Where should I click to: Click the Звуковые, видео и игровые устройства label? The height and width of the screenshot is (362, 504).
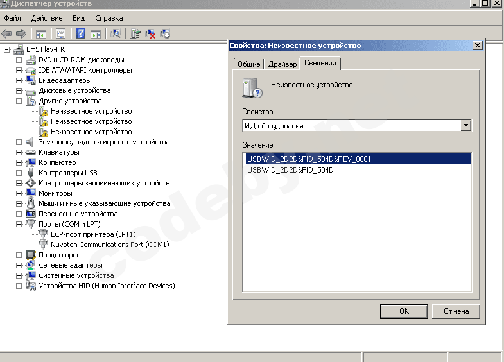point(104,142)
